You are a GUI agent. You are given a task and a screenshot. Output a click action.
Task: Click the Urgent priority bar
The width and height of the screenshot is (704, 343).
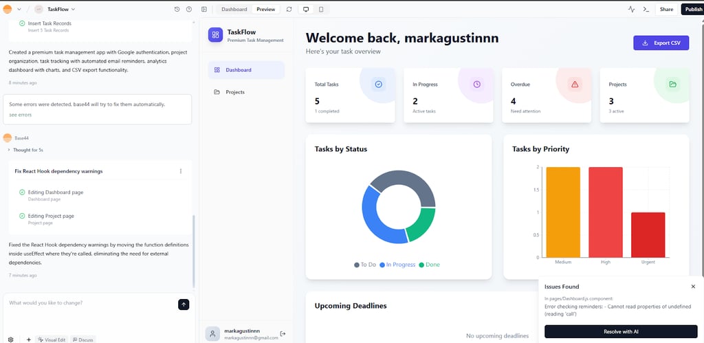pyautogui.click(x=648, y=235)
